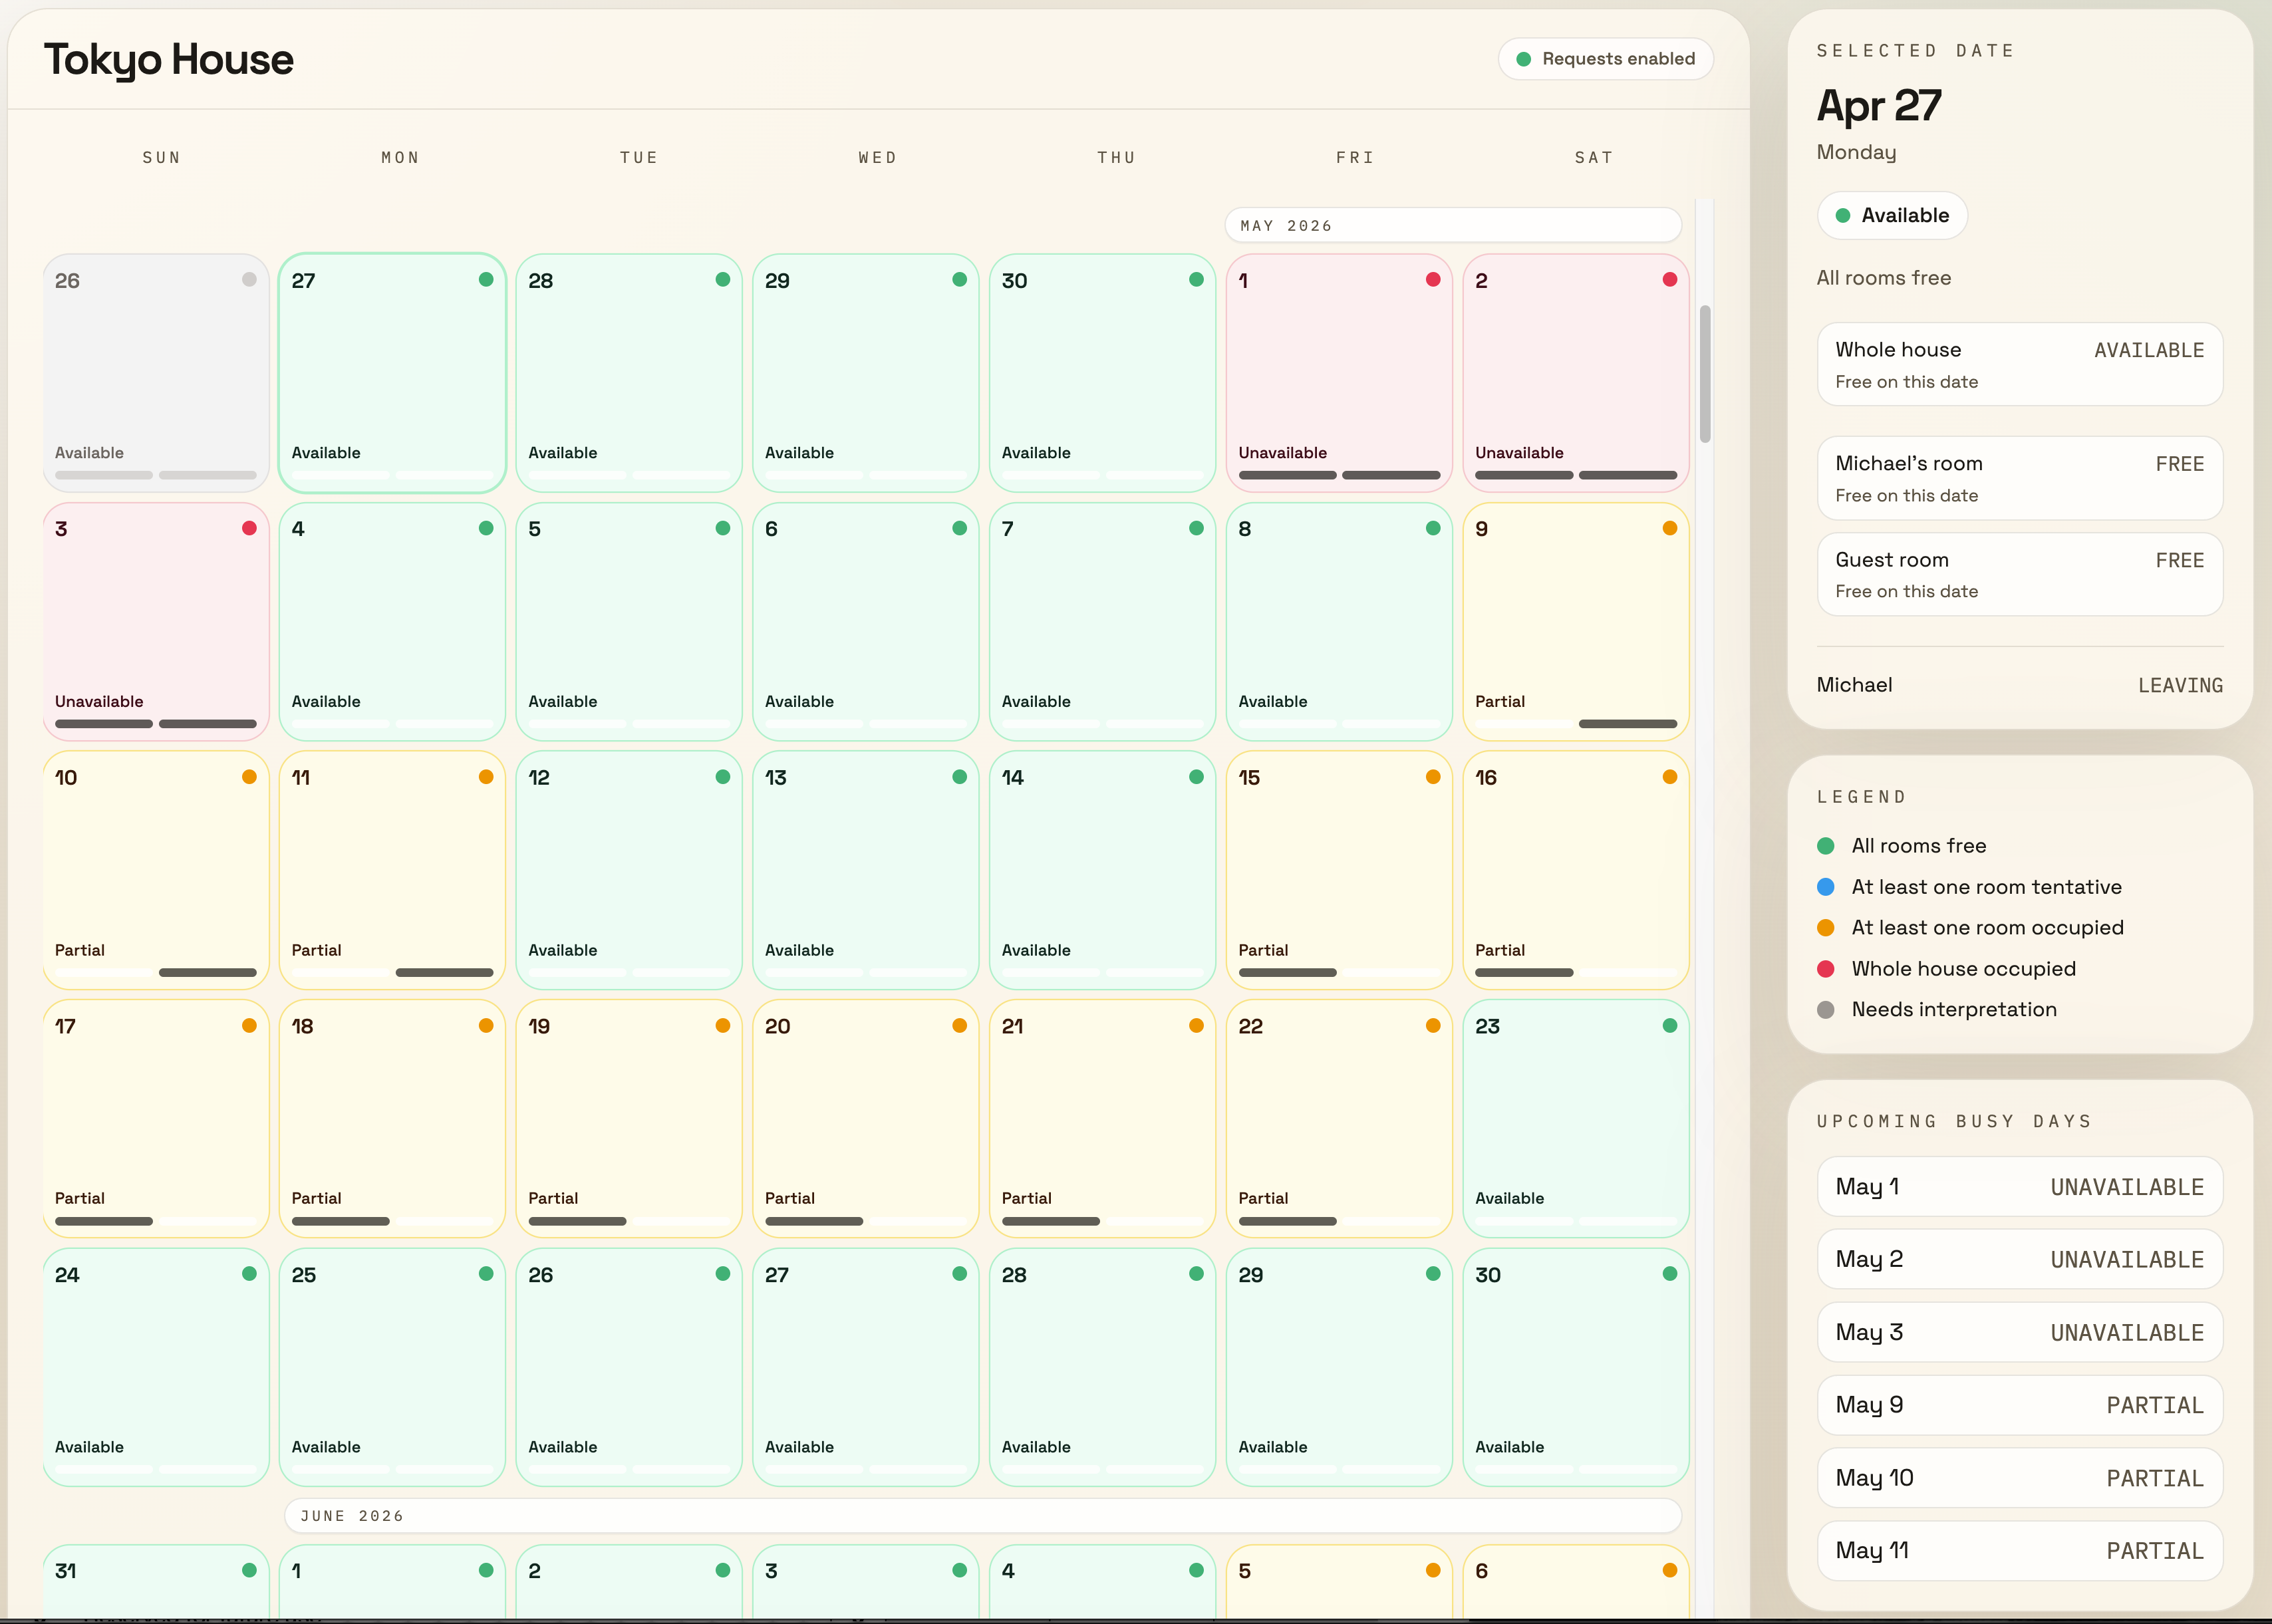Open the Guest room status card

tap(2020, 574)
